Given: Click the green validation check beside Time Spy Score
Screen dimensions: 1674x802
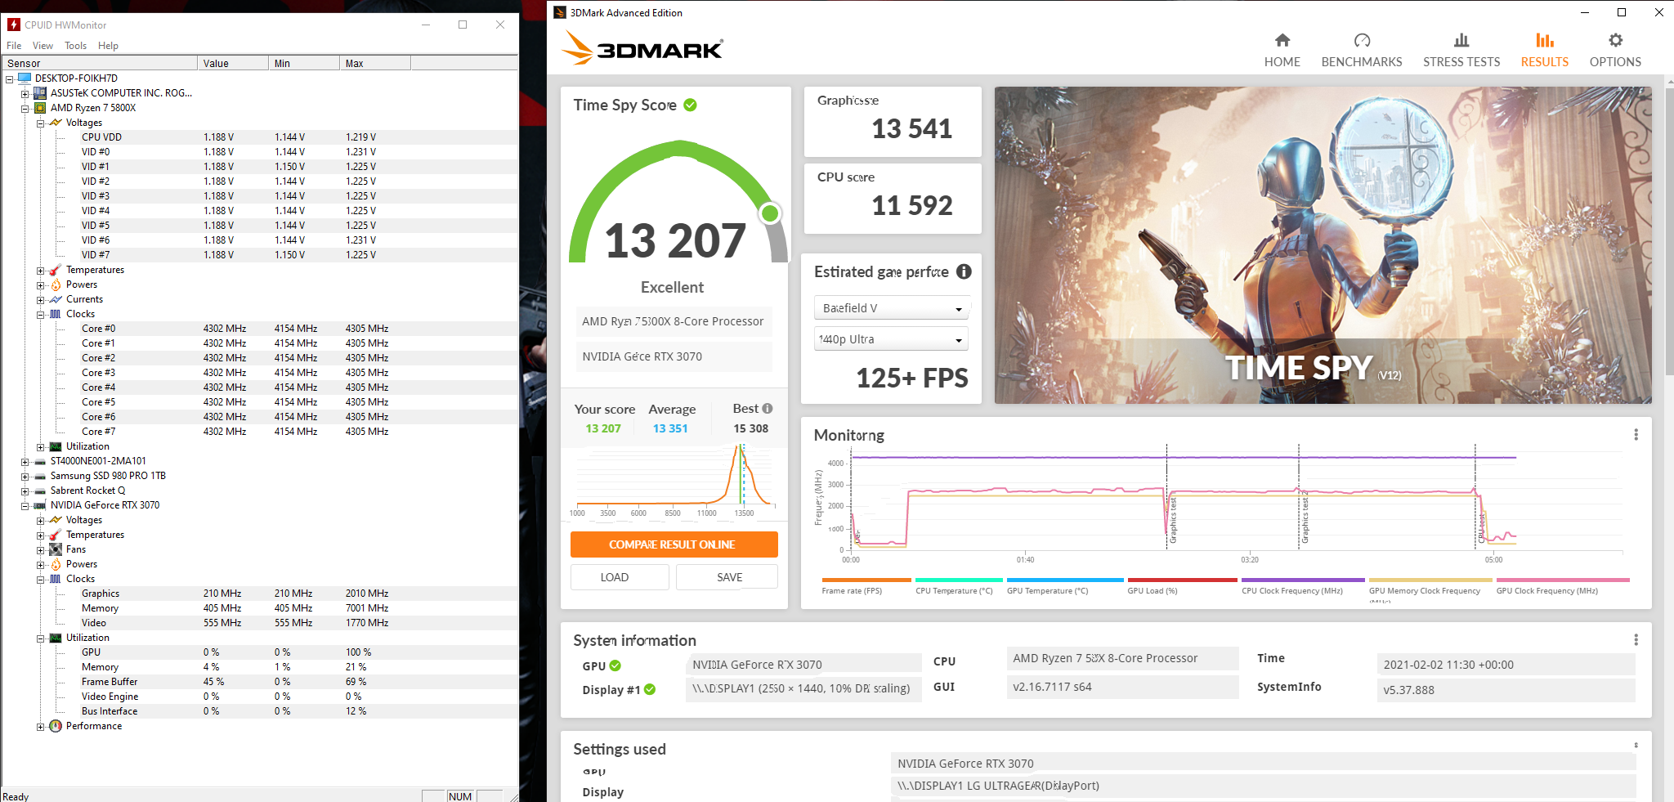Looking at the screenshot, I should (690, 105).
